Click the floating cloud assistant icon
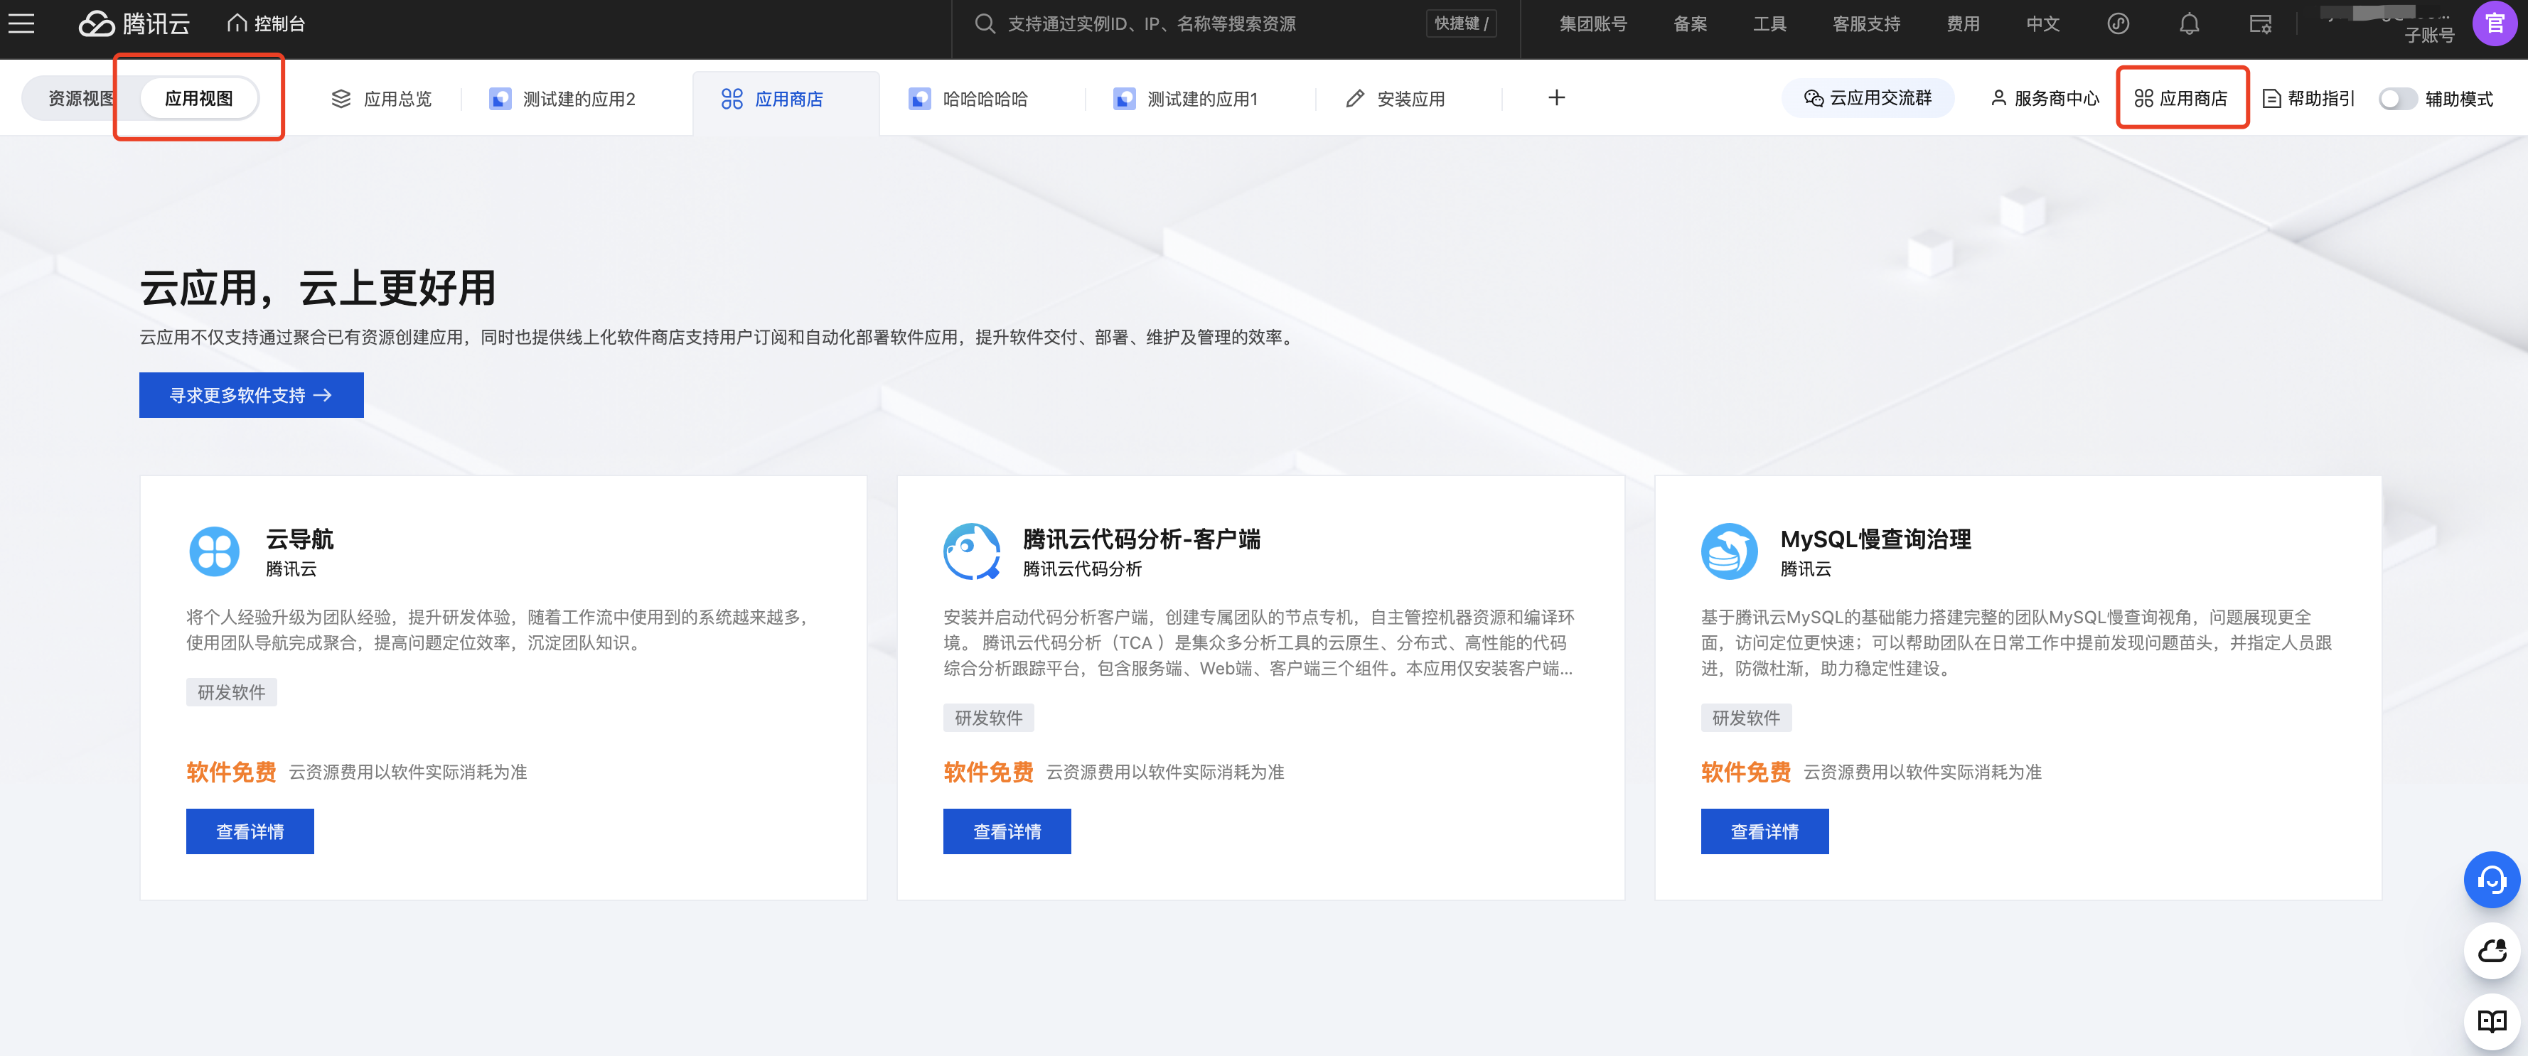This screenshot has height=1056, width=2528. [2492, 950]
